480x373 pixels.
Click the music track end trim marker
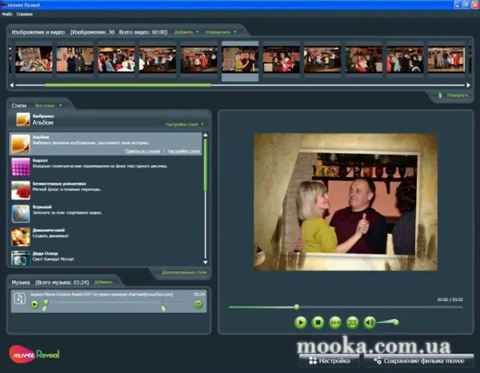[x=163, y=308]
